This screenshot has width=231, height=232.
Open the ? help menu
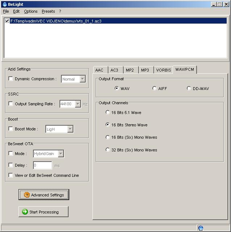click(x=60, y=11)
